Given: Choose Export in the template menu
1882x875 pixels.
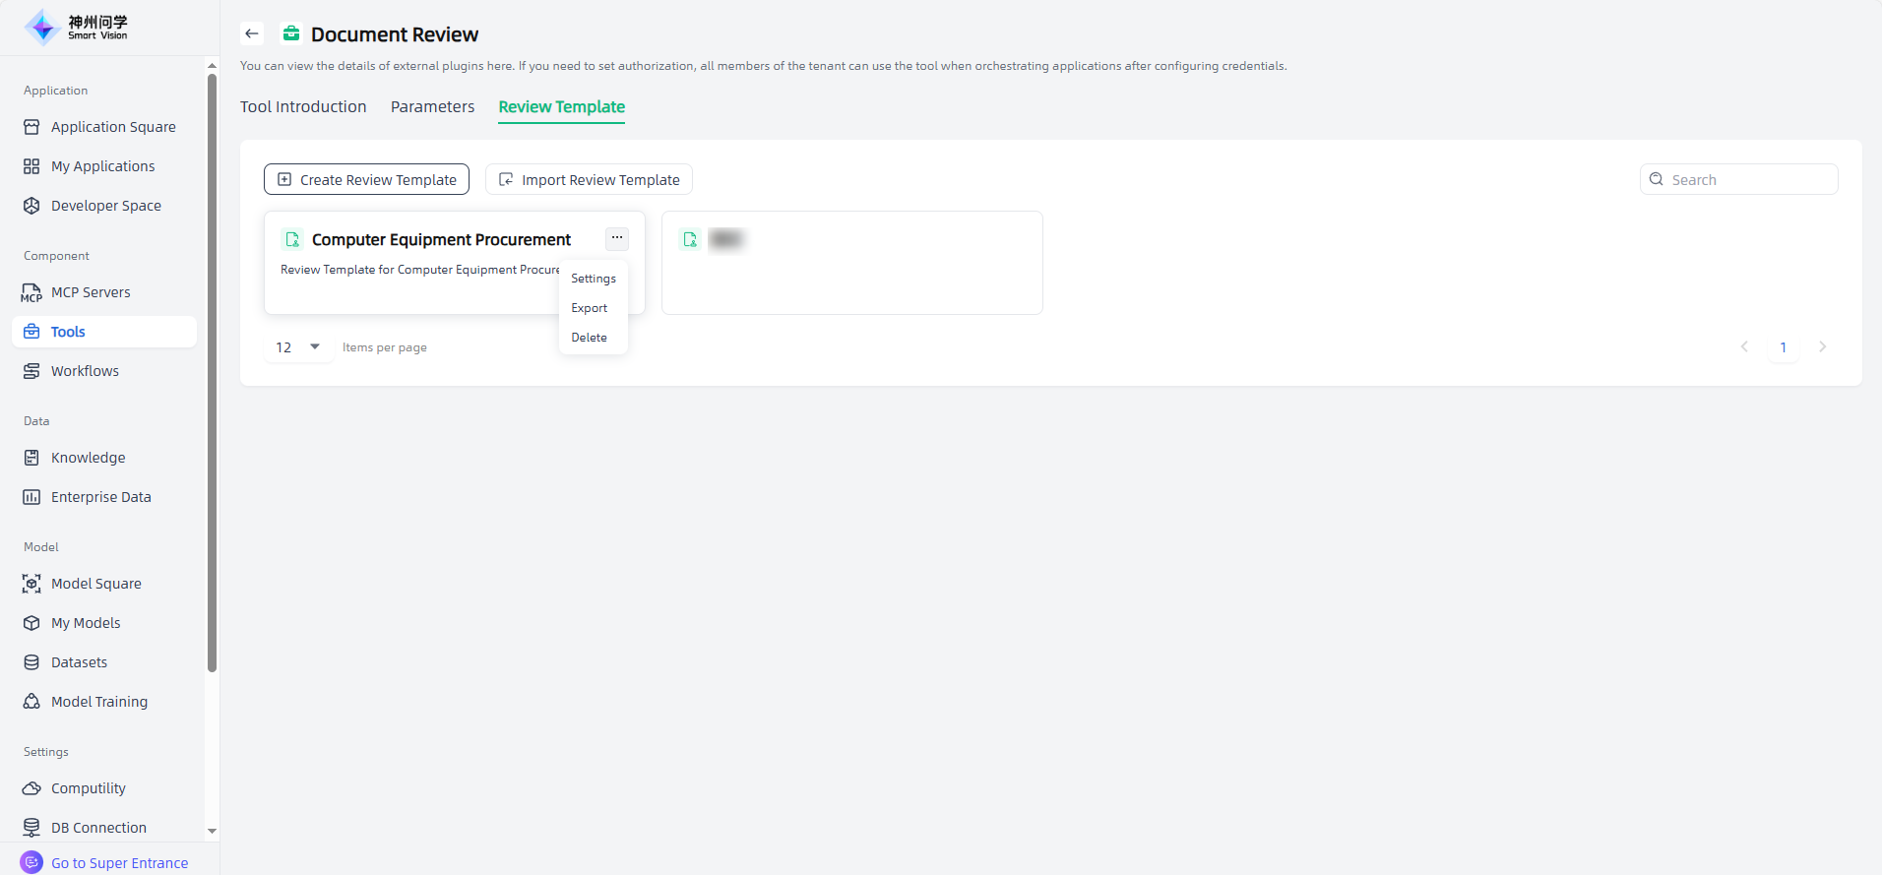Looking at the screenshot, I should pos(590,308).
